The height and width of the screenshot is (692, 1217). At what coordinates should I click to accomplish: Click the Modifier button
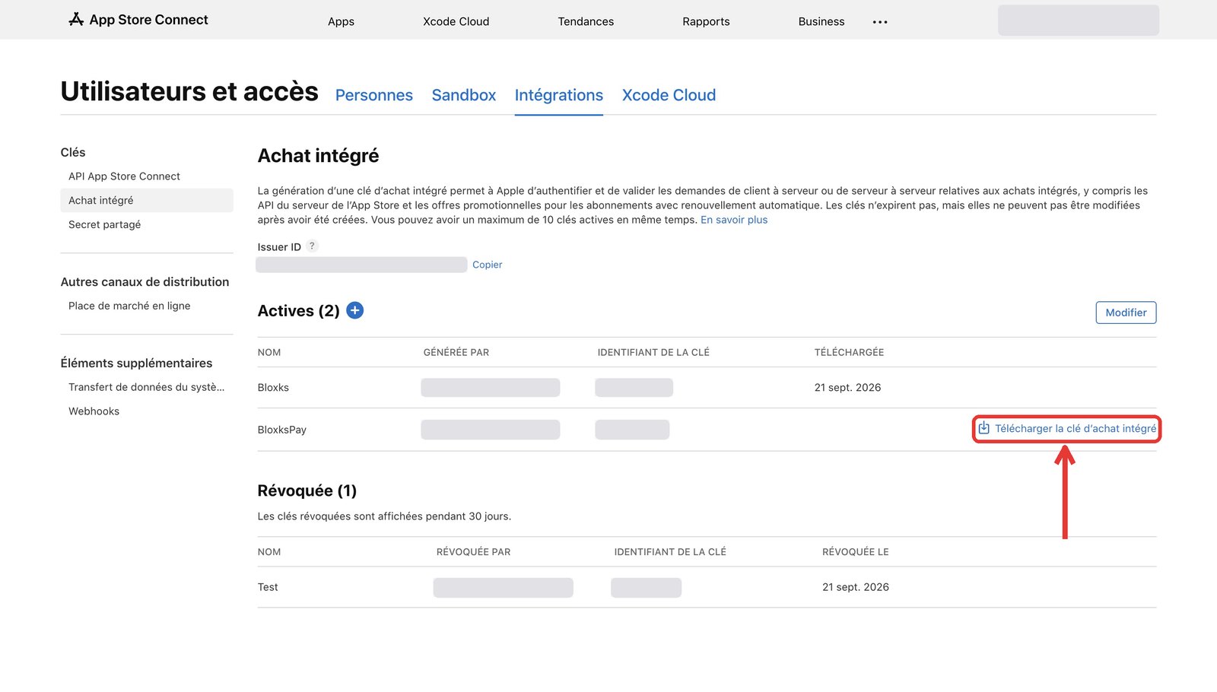click(x=1126, y=313)
